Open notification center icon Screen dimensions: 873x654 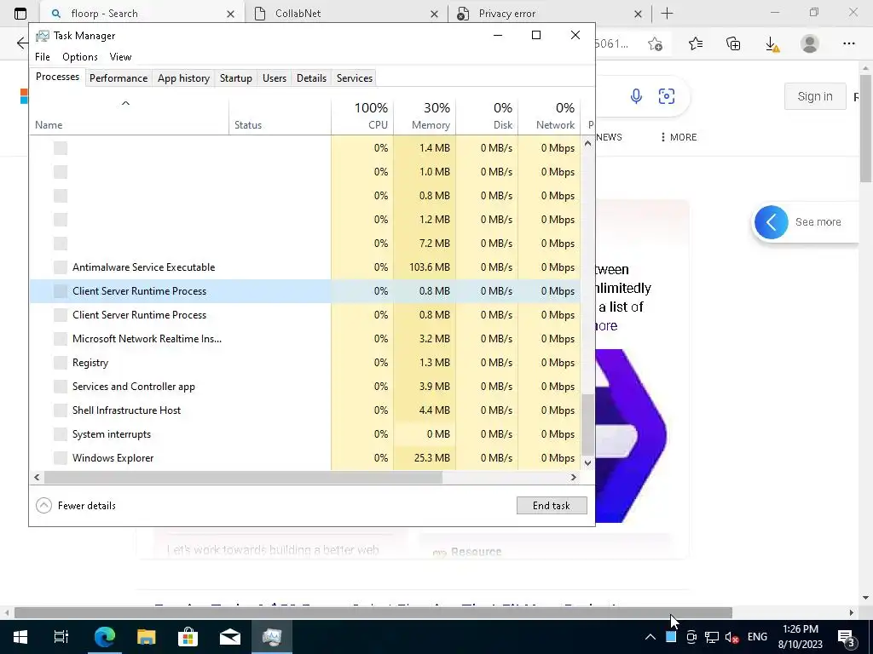[x=847, y=637]
